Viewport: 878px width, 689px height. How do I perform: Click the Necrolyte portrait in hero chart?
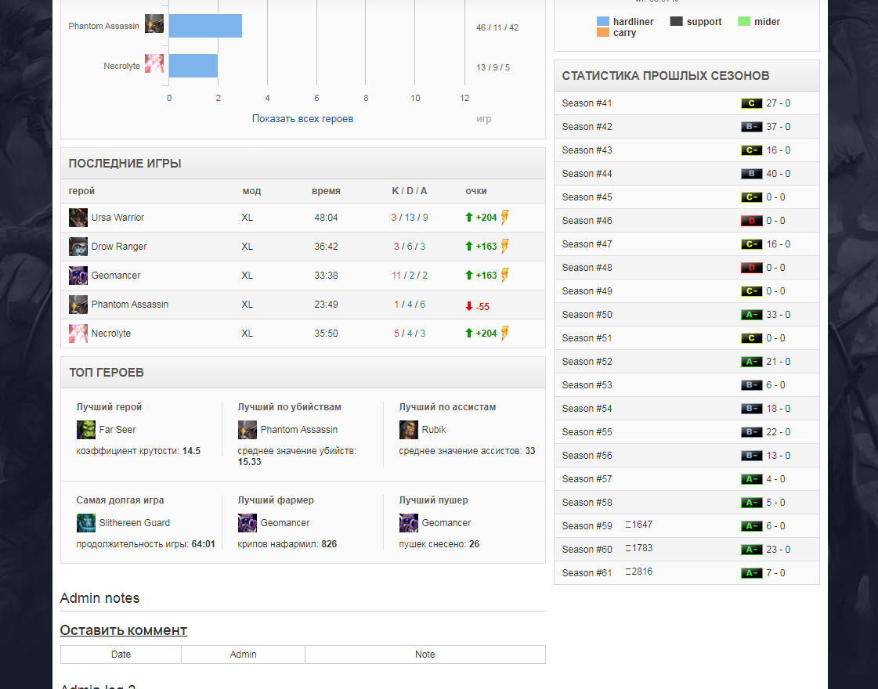pos(154,63)
